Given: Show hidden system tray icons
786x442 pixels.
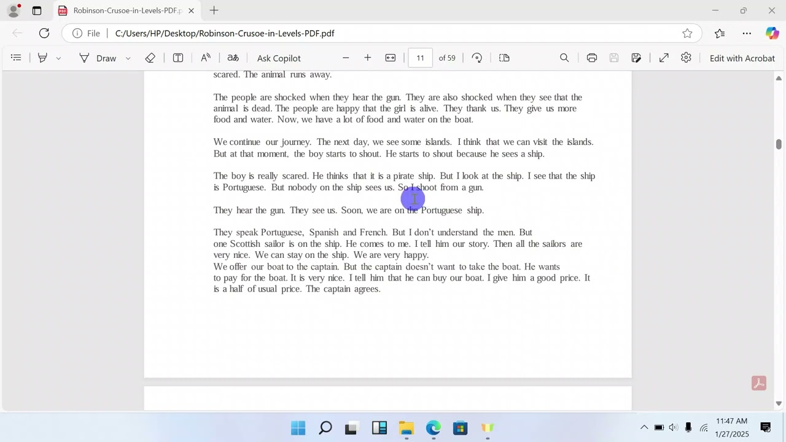Looking at the screenshot, I should pyautogui.click(x=644, y=428).
